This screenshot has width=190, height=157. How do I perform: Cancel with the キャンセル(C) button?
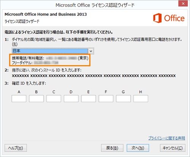(173, 148)
